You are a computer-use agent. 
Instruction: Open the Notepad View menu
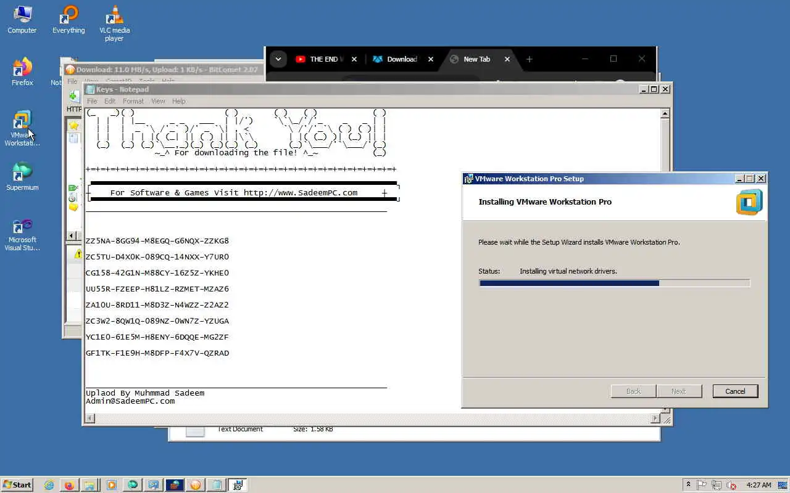158,101
